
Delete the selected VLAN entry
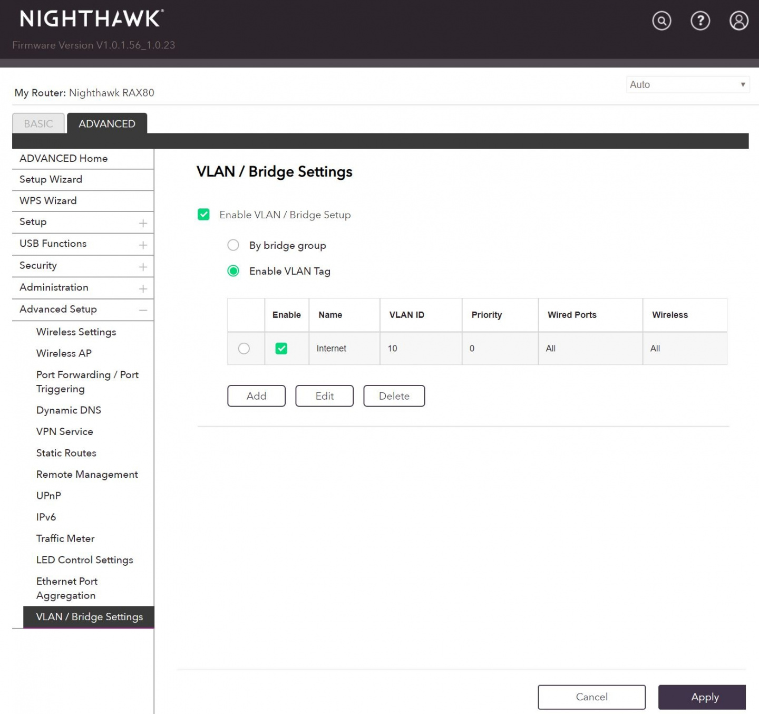point(394,396)
